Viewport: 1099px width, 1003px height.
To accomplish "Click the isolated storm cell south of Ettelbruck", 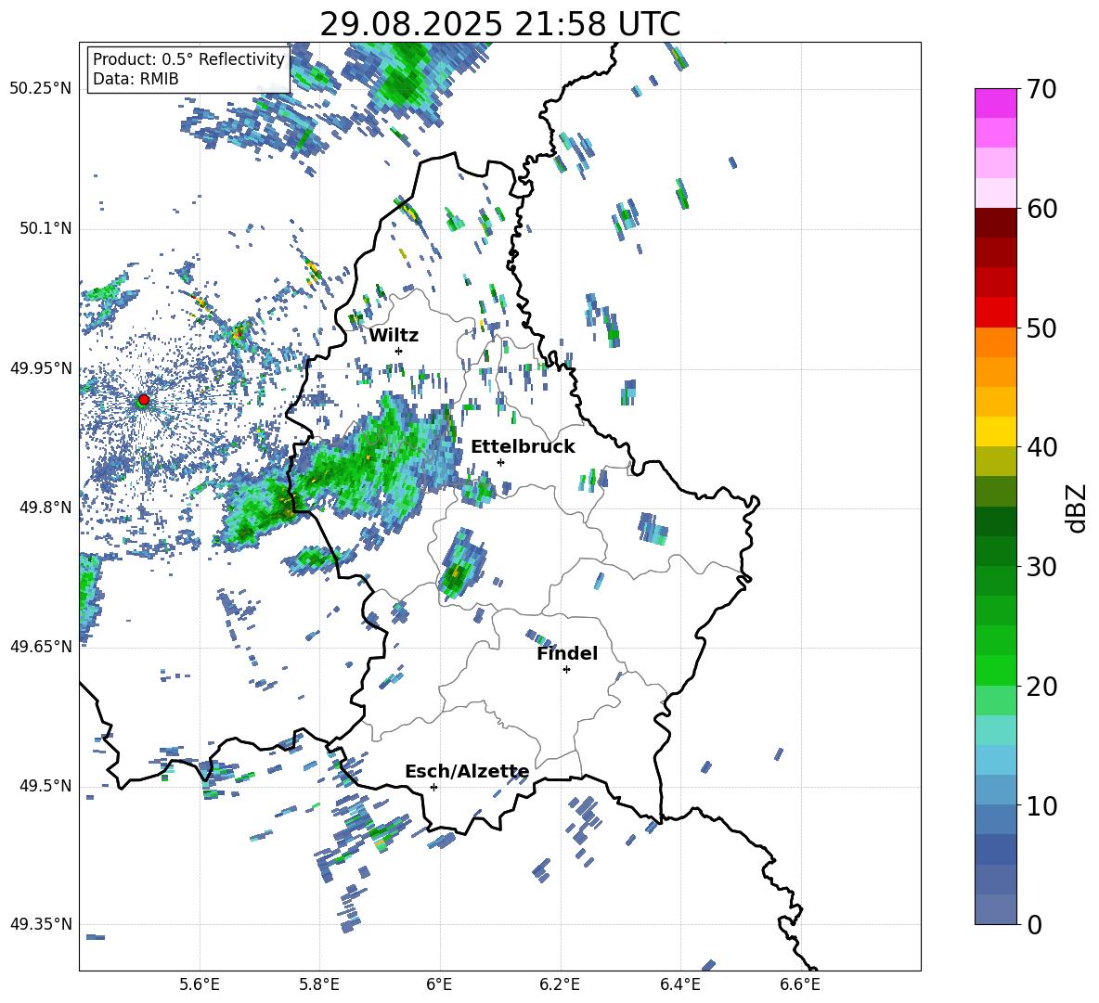I will pos(461,564).
